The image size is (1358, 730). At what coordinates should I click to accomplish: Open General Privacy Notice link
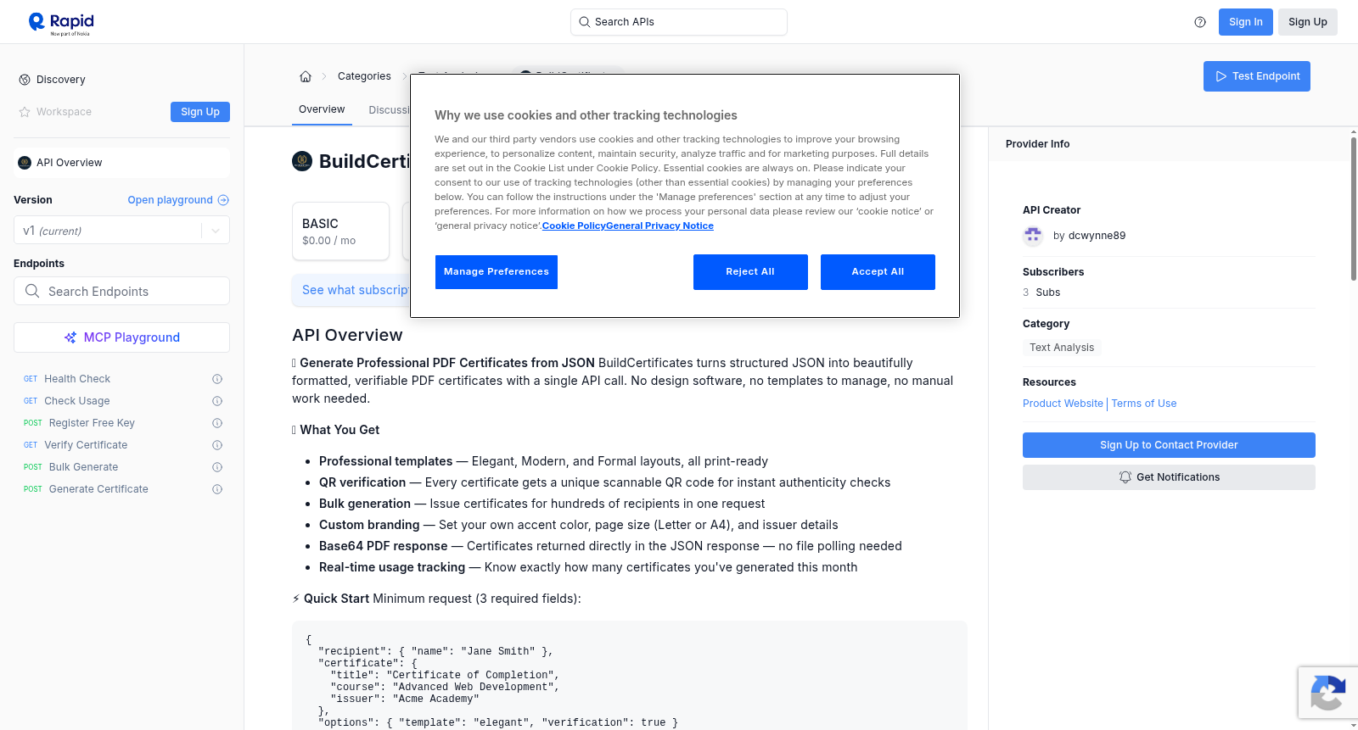tap(660, 226)
